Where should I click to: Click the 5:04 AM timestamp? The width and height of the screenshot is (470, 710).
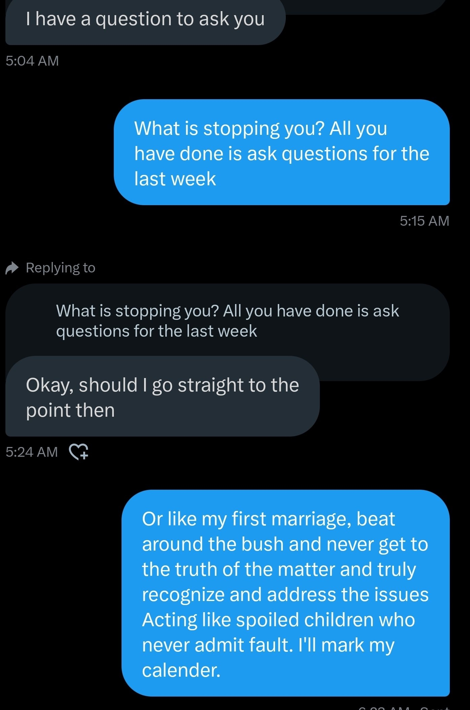33,61
